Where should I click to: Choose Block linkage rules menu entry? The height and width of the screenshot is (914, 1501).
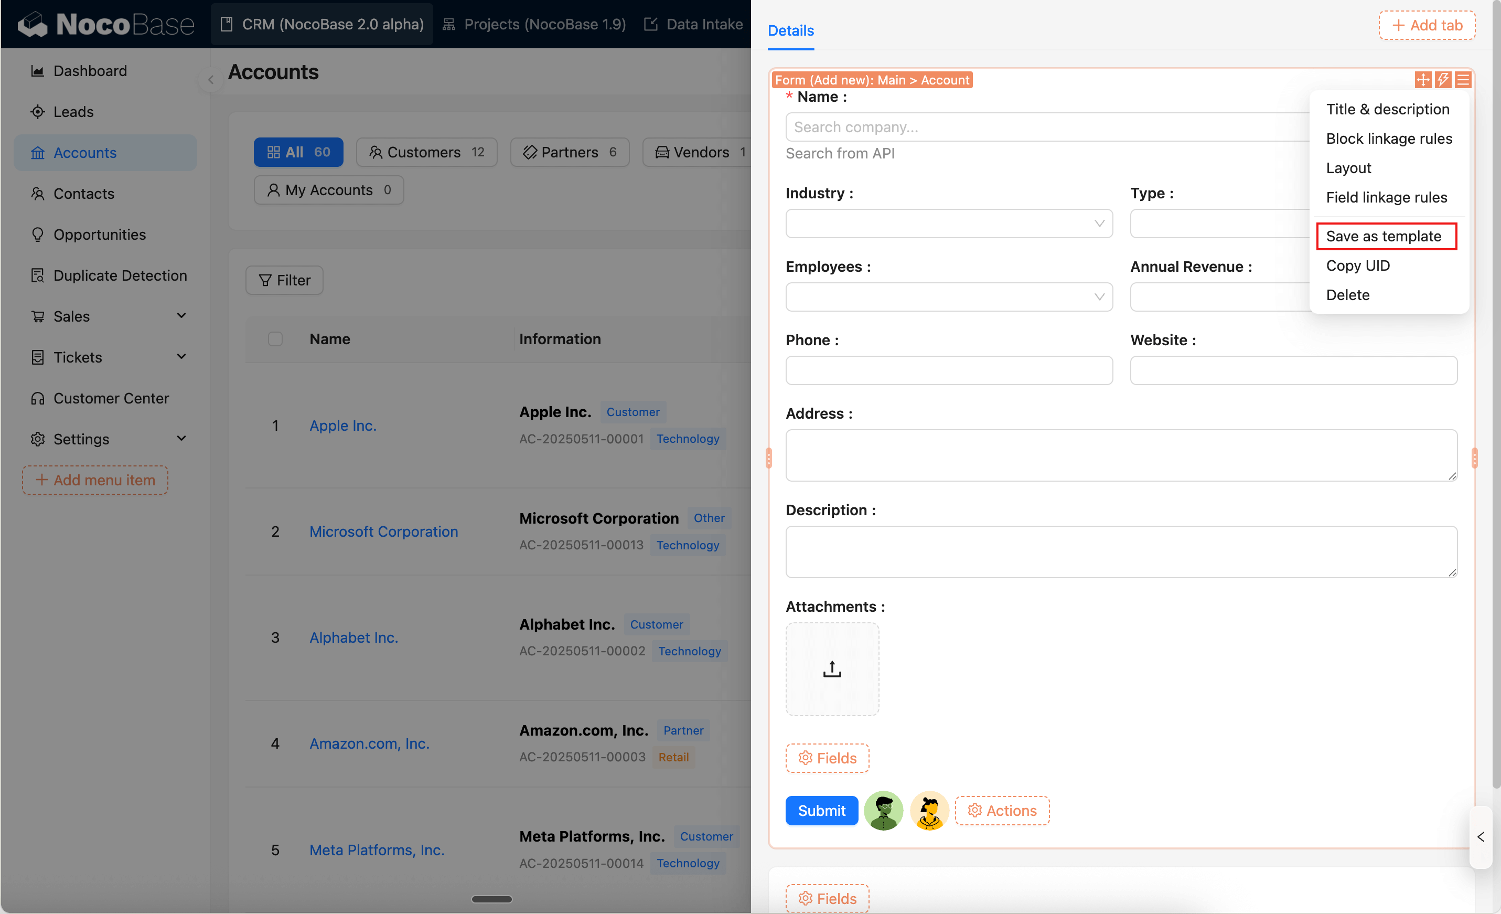tap(1389, 139)
